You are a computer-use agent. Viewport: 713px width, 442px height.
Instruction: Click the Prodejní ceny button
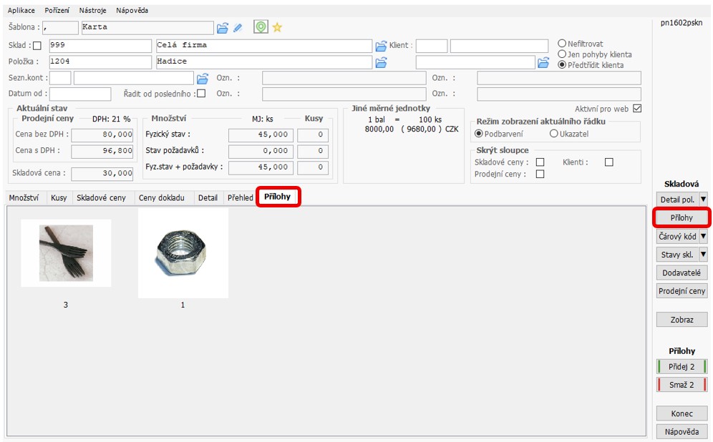[682, 290]
